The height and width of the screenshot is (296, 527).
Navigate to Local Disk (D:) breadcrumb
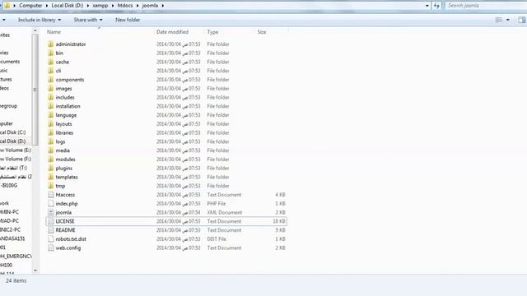tap(68, 6)
